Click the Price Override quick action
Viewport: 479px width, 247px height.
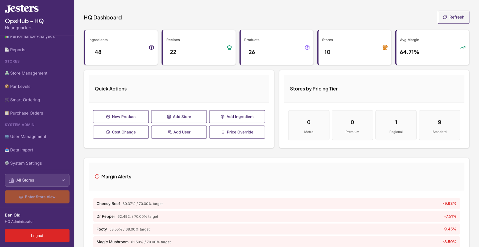237,132
